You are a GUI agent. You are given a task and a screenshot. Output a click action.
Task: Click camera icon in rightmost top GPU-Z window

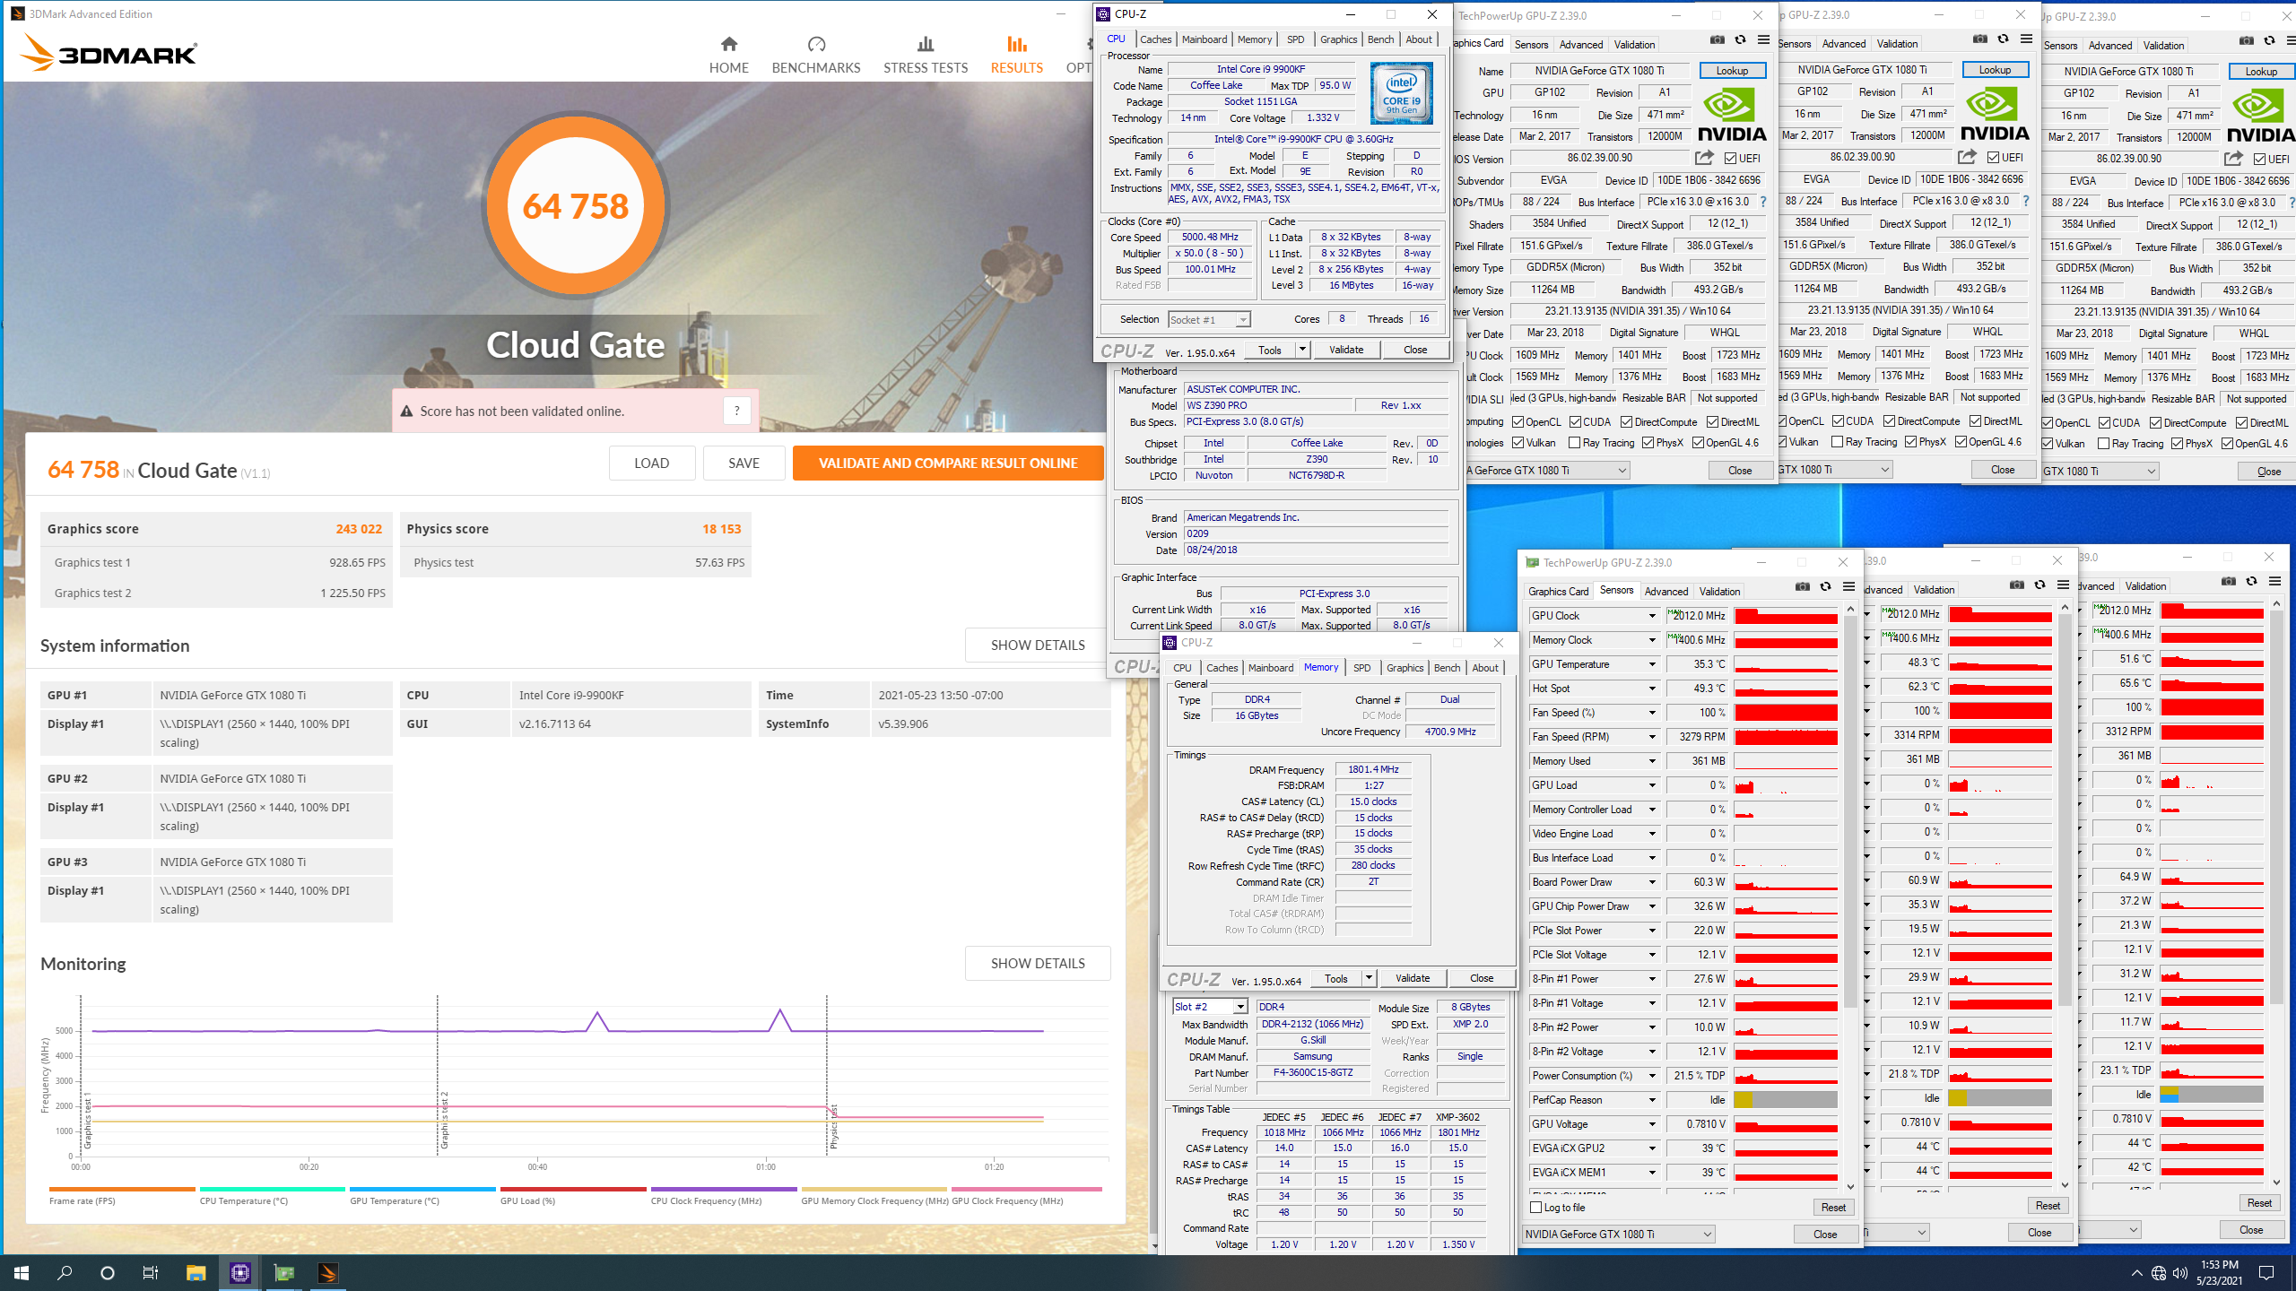(2246, 40)
